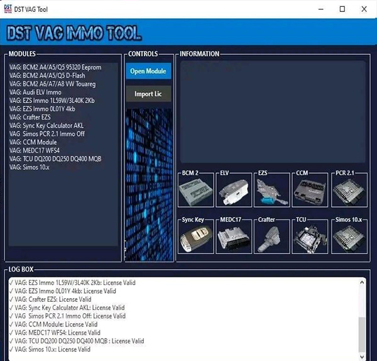The image size is (377, 361).
Task: Click log line Simos PCR 2.1 Immo Off License Valid
Action: click(67, 316)
